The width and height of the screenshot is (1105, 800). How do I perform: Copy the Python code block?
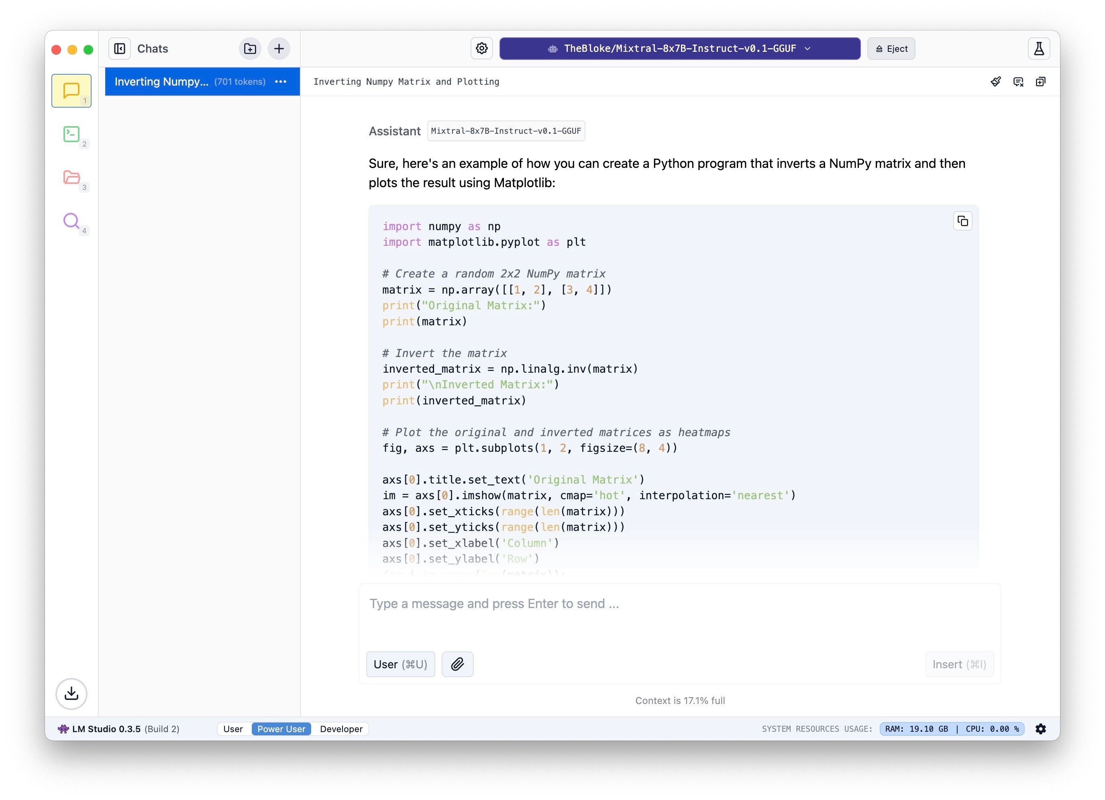click(x=962, y=221)
